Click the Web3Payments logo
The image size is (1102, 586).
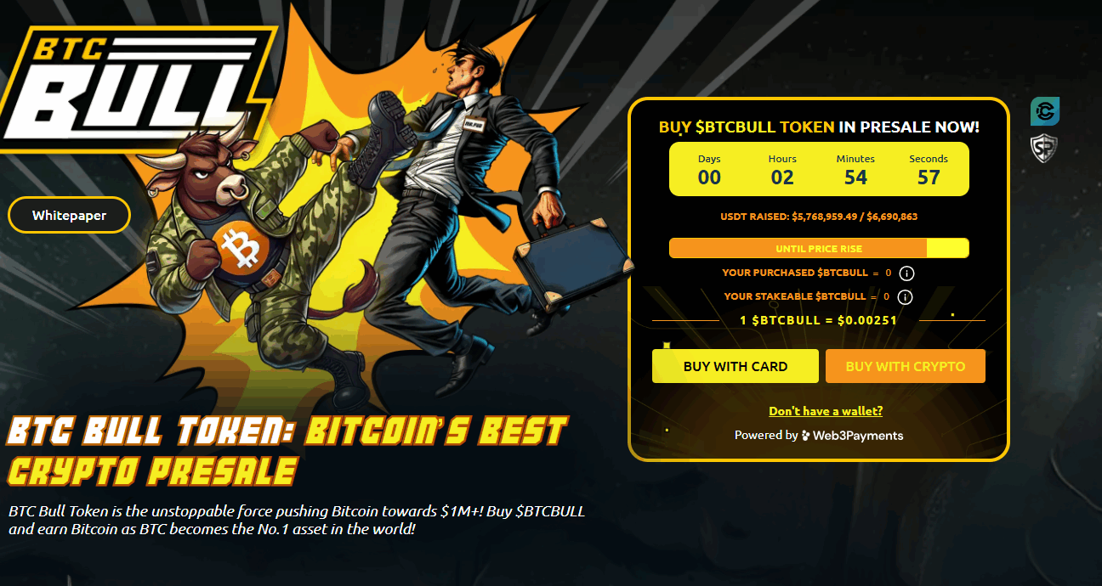pyautogui.click(x=853, y=436)
